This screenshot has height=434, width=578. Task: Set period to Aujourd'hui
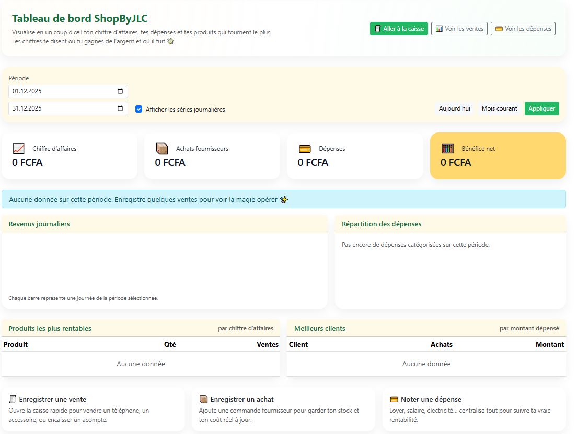pyautogui.click(x=454, y=108)
